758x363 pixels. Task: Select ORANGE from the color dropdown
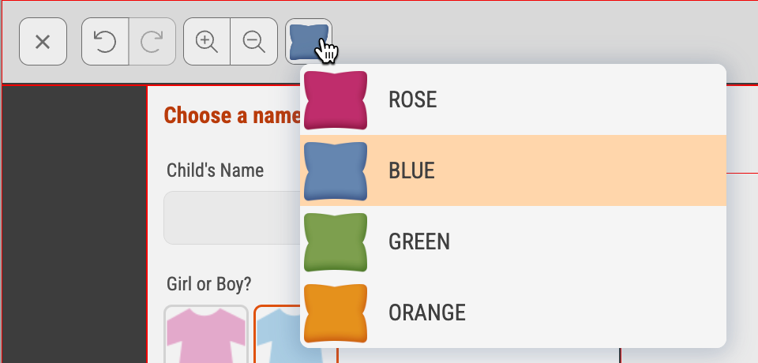pyautogui.click(x=513, y=312)
